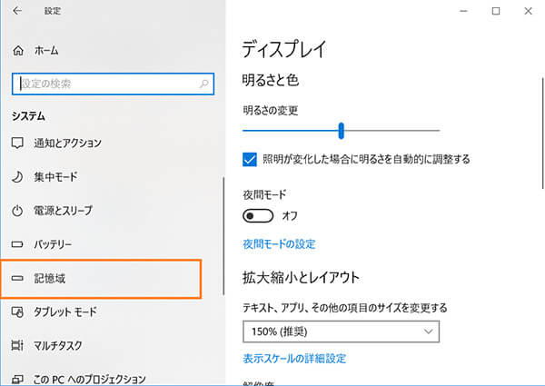Open the 夜間モードの設定 link
Screen dimensions: 545x386
click(x=279, y=244)
